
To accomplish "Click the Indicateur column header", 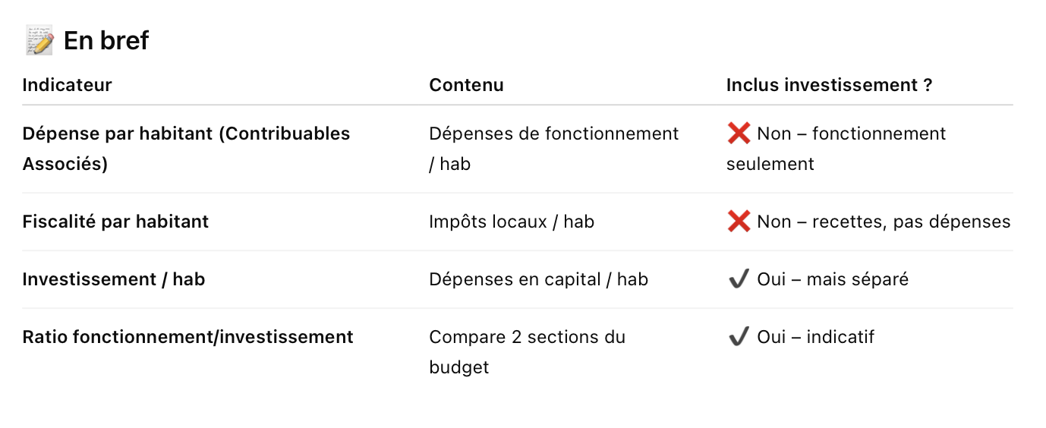I will pos(68,85).
